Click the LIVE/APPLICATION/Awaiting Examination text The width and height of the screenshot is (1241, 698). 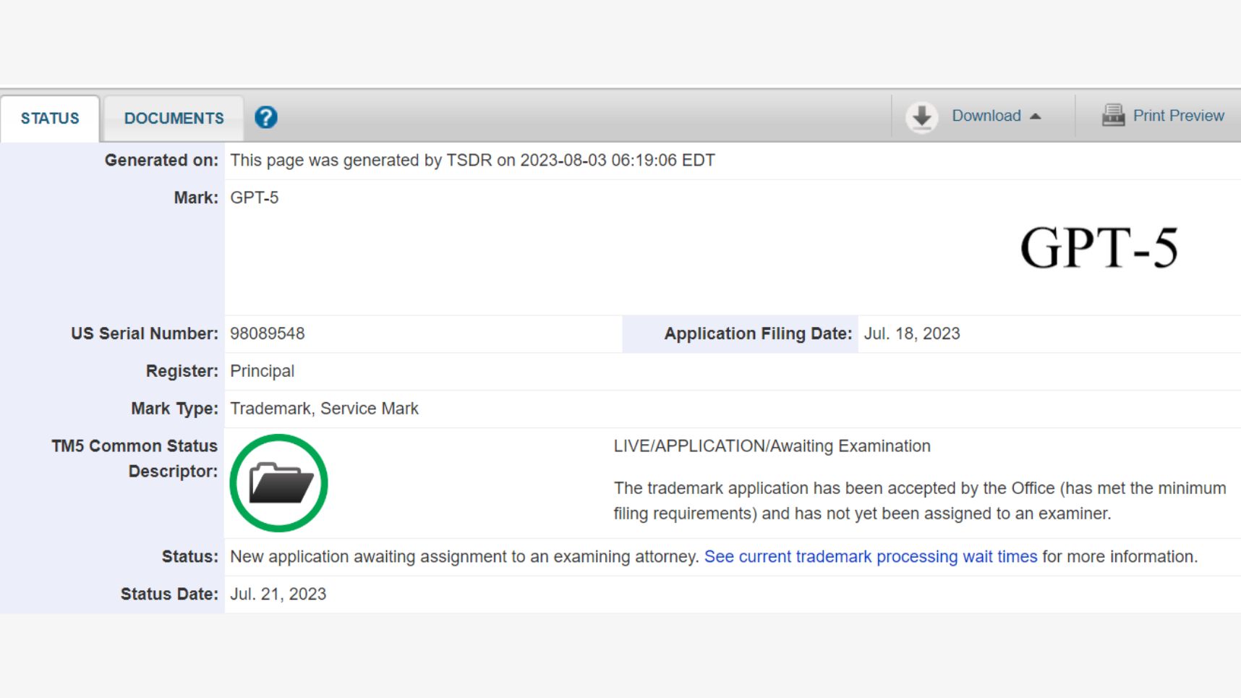point(772,446)
